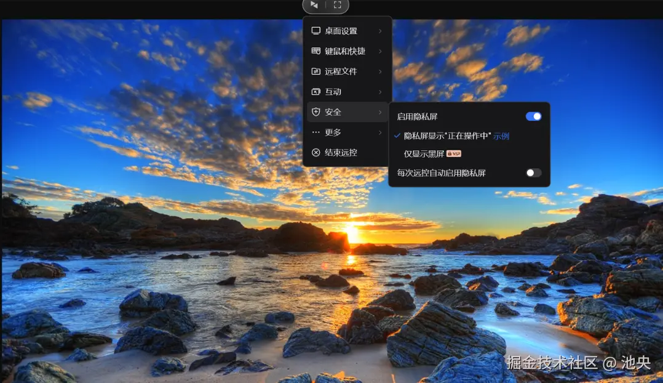Screen dimensions: 663x383
Task: Click the interaction camera icon
Action: click(316, 91)
